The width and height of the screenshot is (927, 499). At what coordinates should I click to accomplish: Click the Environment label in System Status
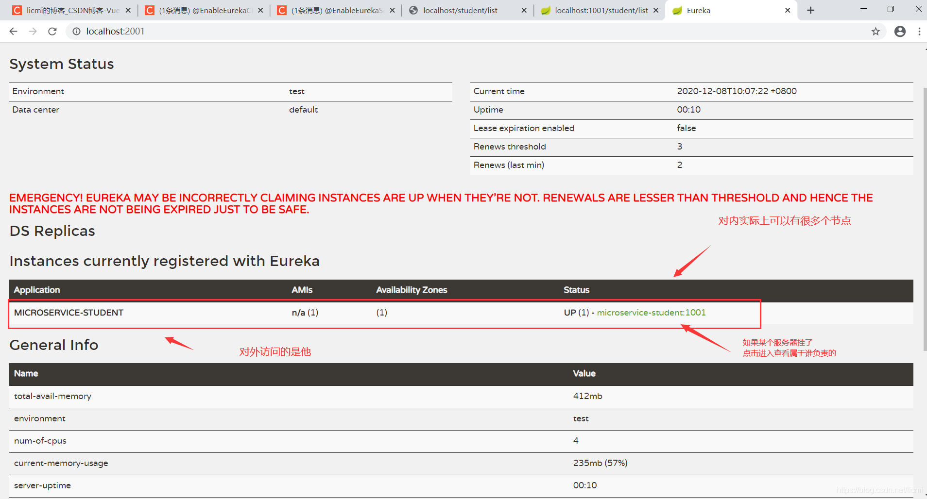pos(38,91)
